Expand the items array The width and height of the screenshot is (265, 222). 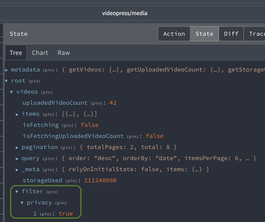[17, 114]
